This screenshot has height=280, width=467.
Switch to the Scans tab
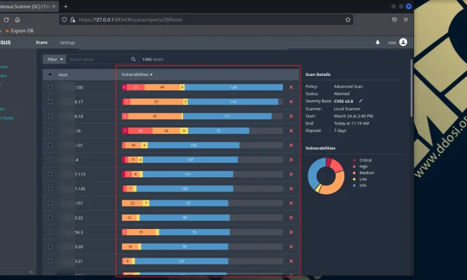[42, 42]
